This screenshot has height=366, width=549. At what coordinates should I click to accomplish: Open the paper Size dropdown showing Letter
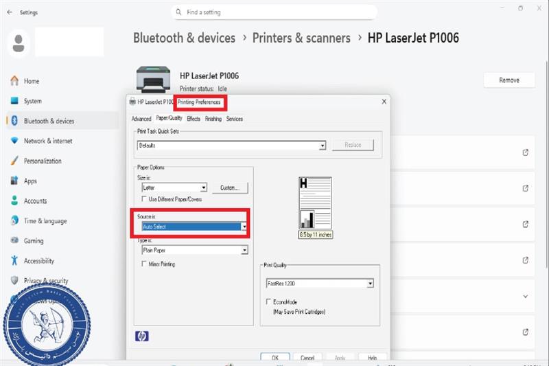203,187
